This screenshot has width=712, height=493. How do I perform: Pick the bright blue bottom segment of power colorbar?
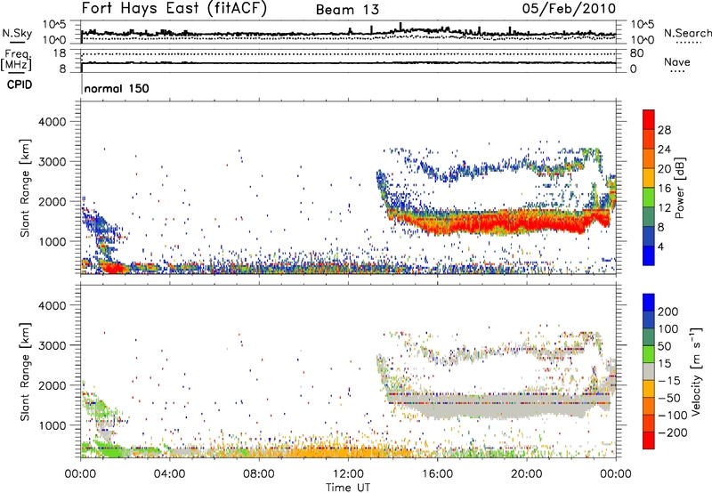coord(649,255)
